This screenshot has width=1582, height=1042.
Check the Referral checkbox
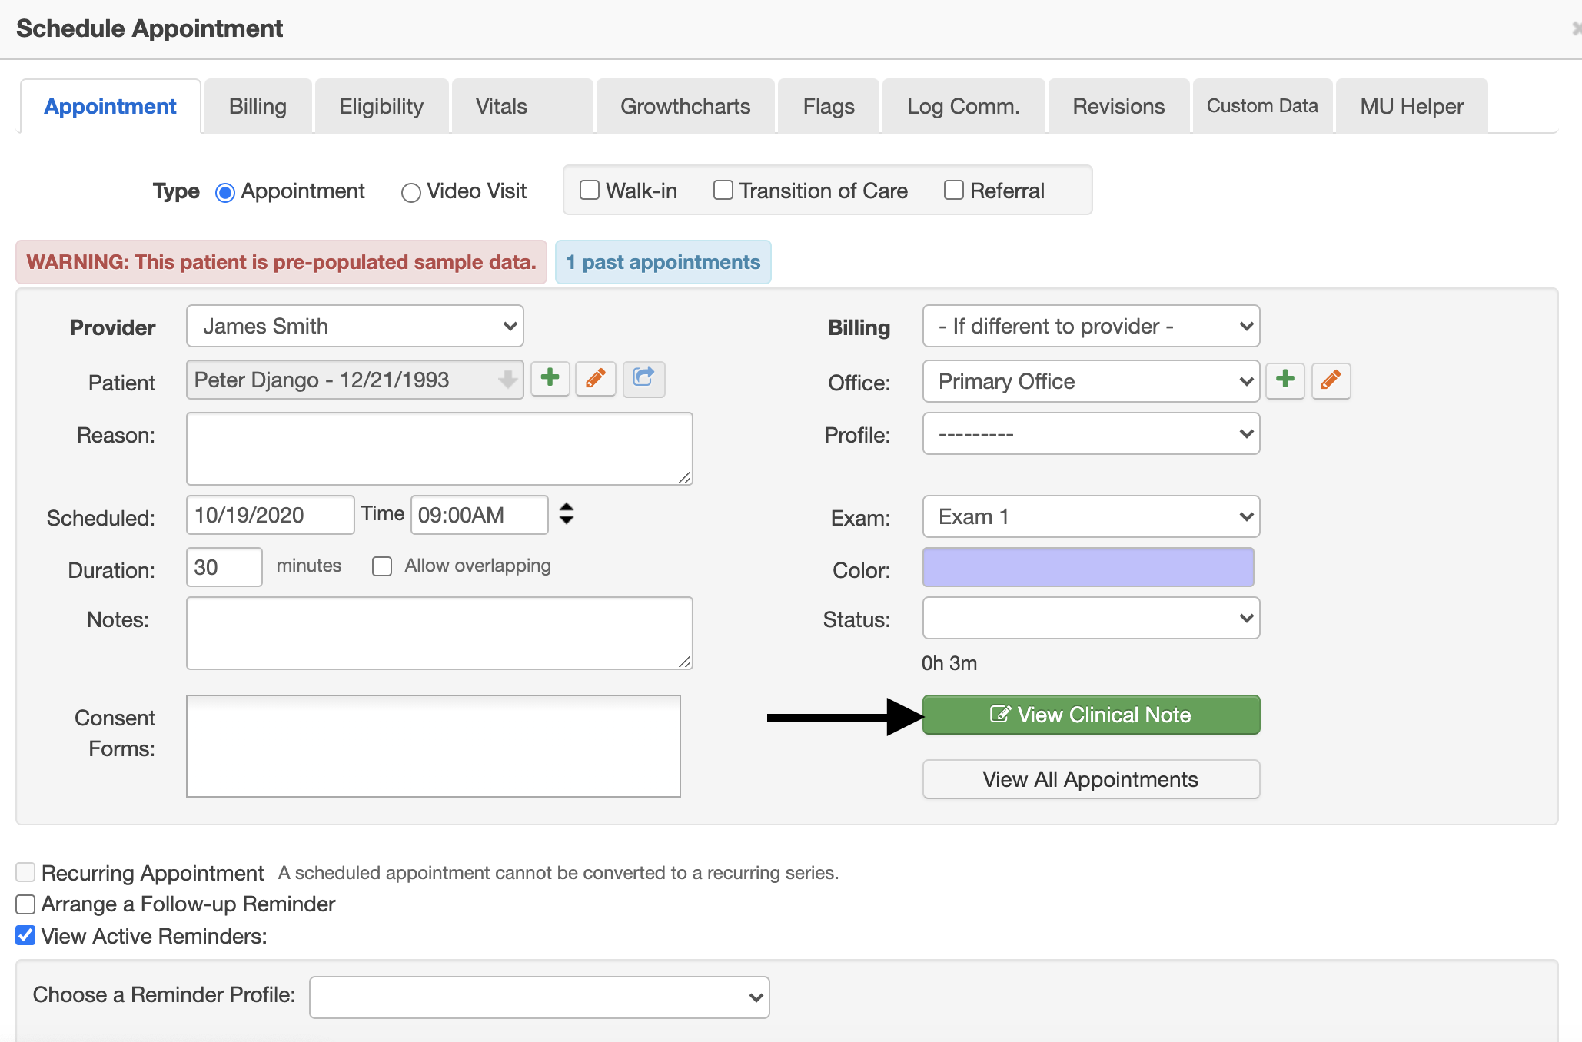pyautogui.click(x=953, y=190)
